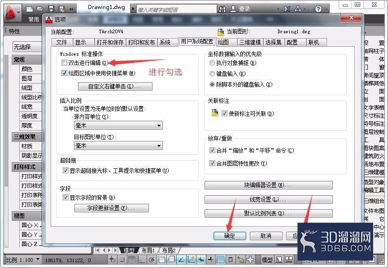Switch to 选择集 tab
Viewport: 388px width, 268px height.
pyautogui.click(x=274, y=42)
